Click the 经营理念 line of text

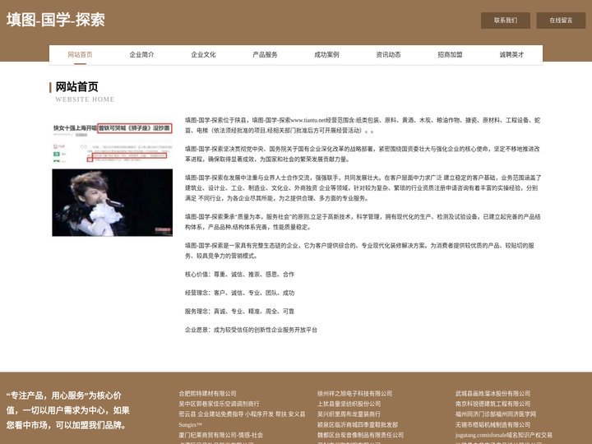point(239,293)
